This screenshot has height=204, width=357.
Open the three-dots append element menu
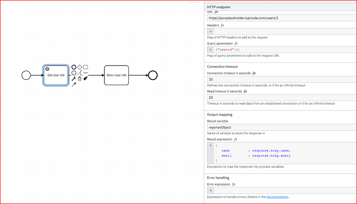pyautogui.click(x=85, y=73)
